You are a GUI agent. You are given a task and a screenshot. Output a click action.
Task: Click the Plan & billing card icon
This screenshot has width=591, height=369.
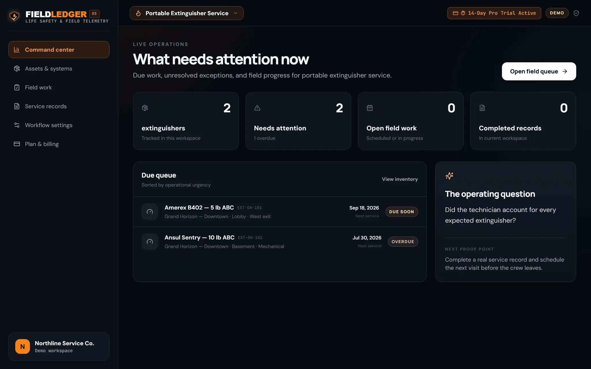[17, 144]
